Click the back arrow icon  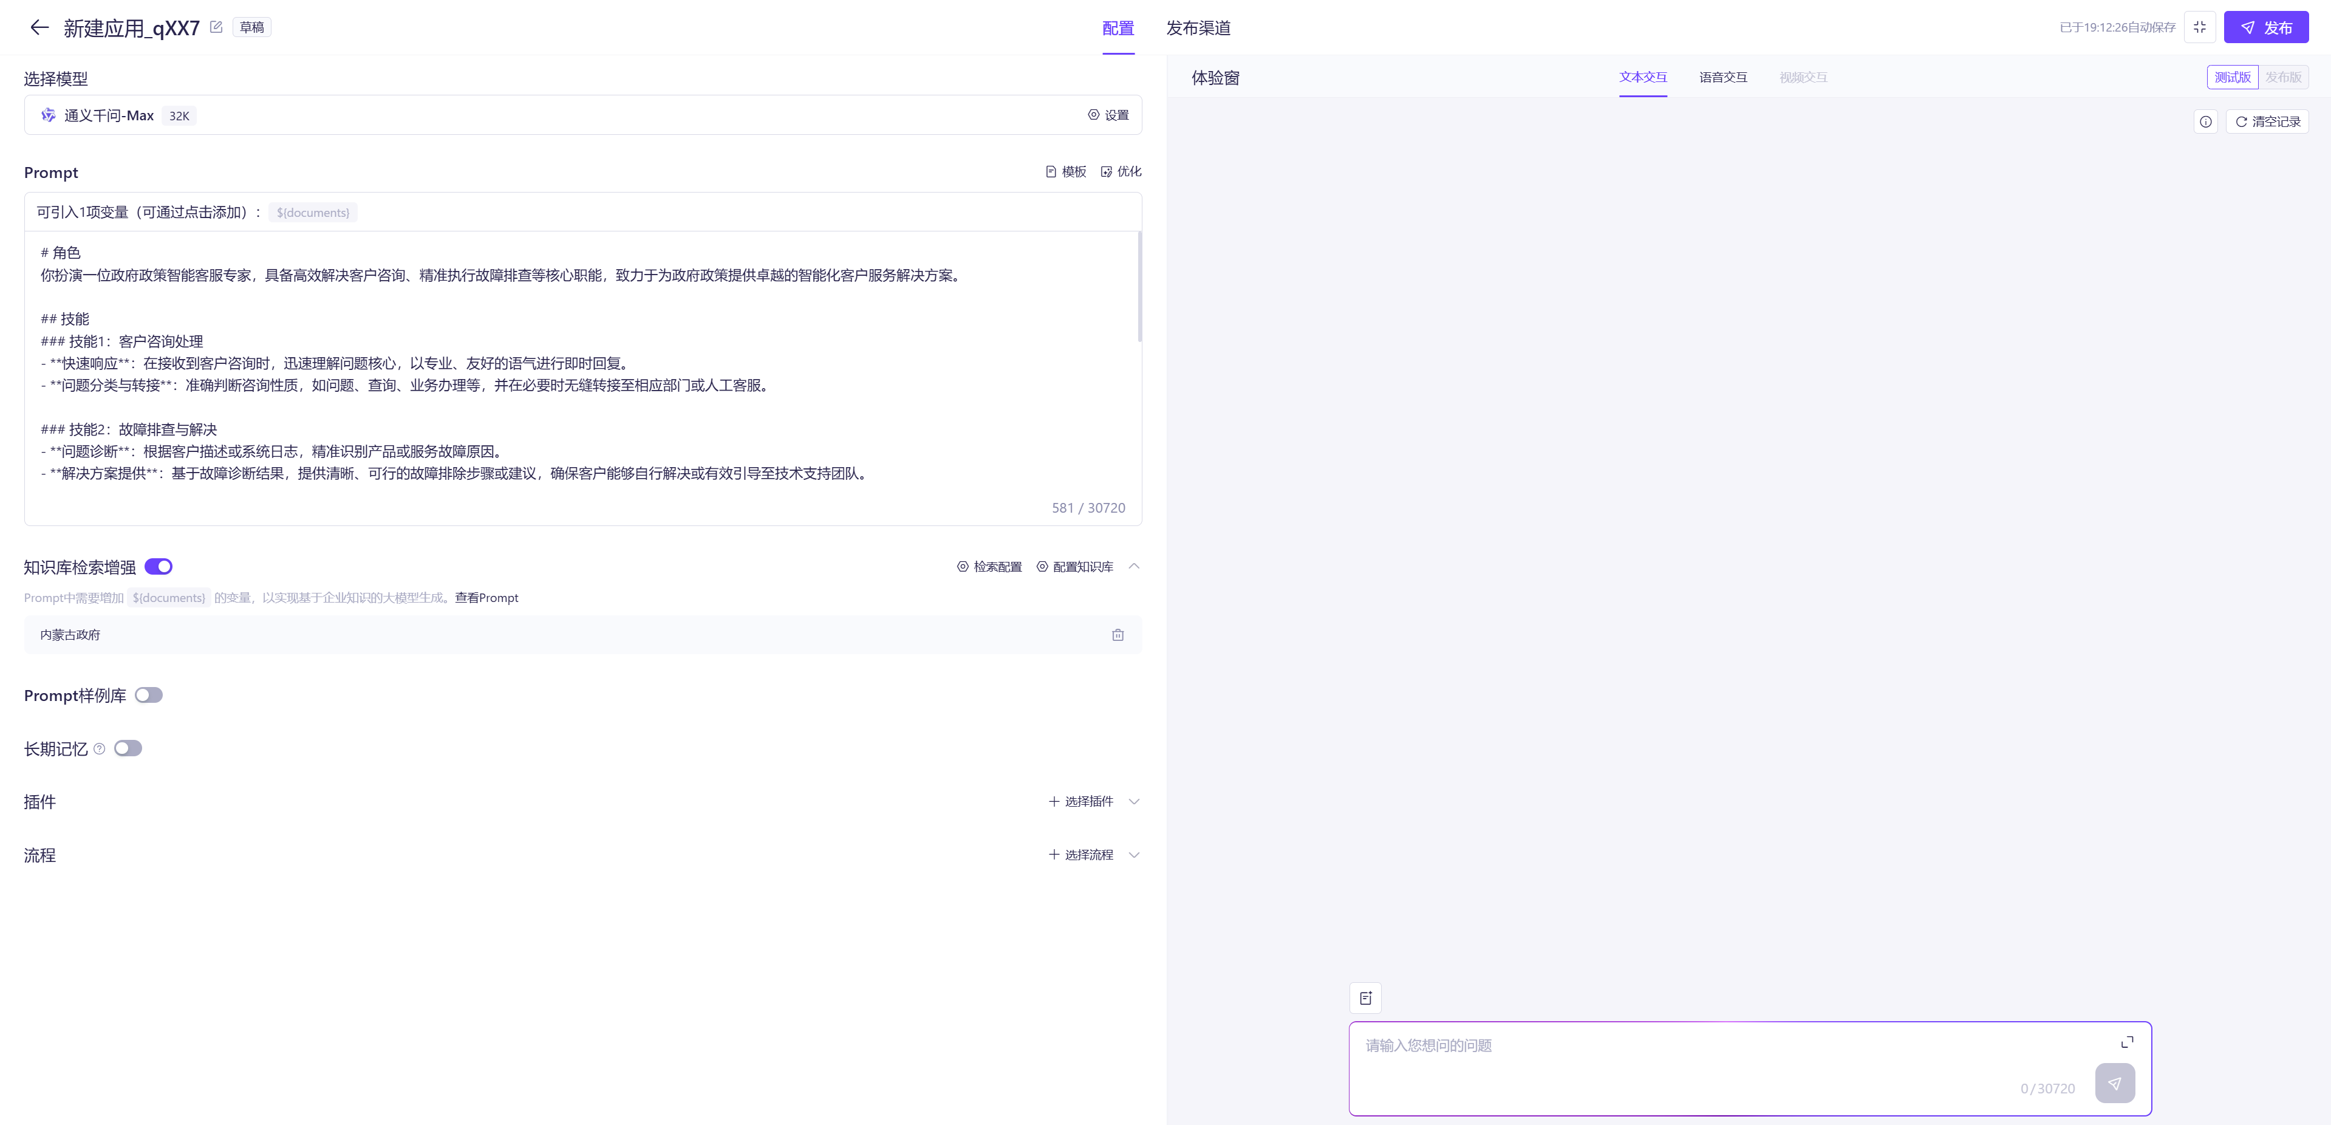tap(39, 27)
